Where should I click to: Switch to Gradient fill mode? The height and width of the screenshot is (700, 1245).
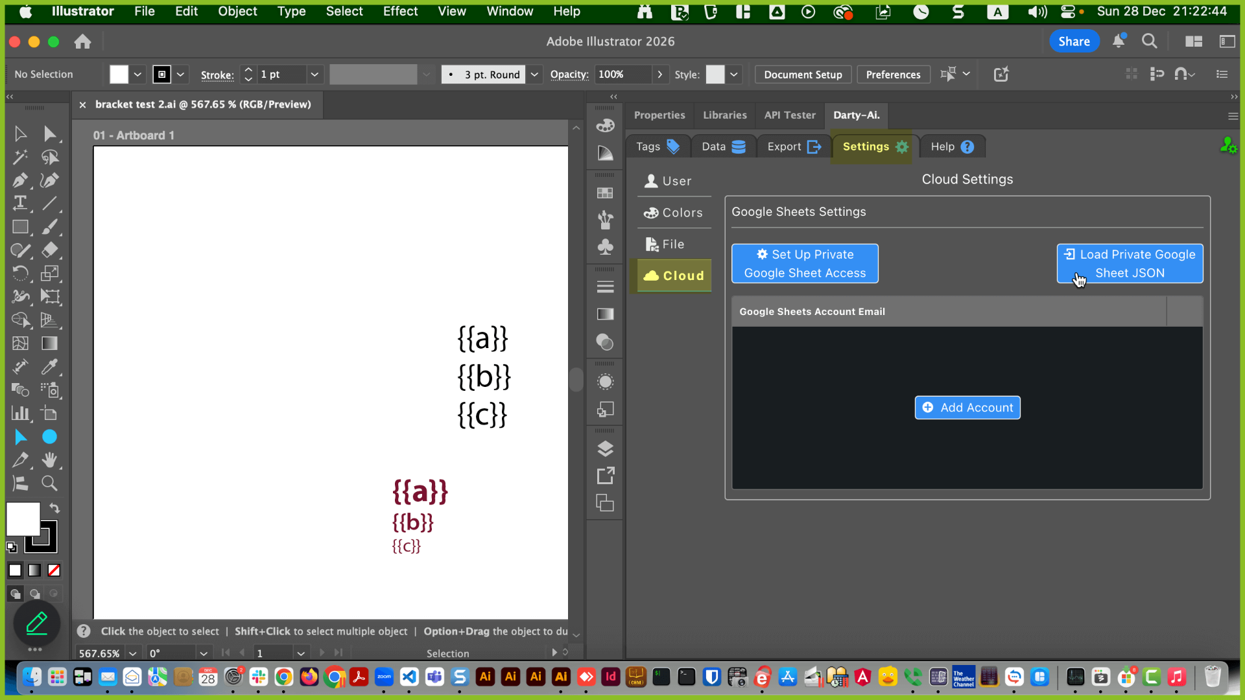(x=34, y=570)
